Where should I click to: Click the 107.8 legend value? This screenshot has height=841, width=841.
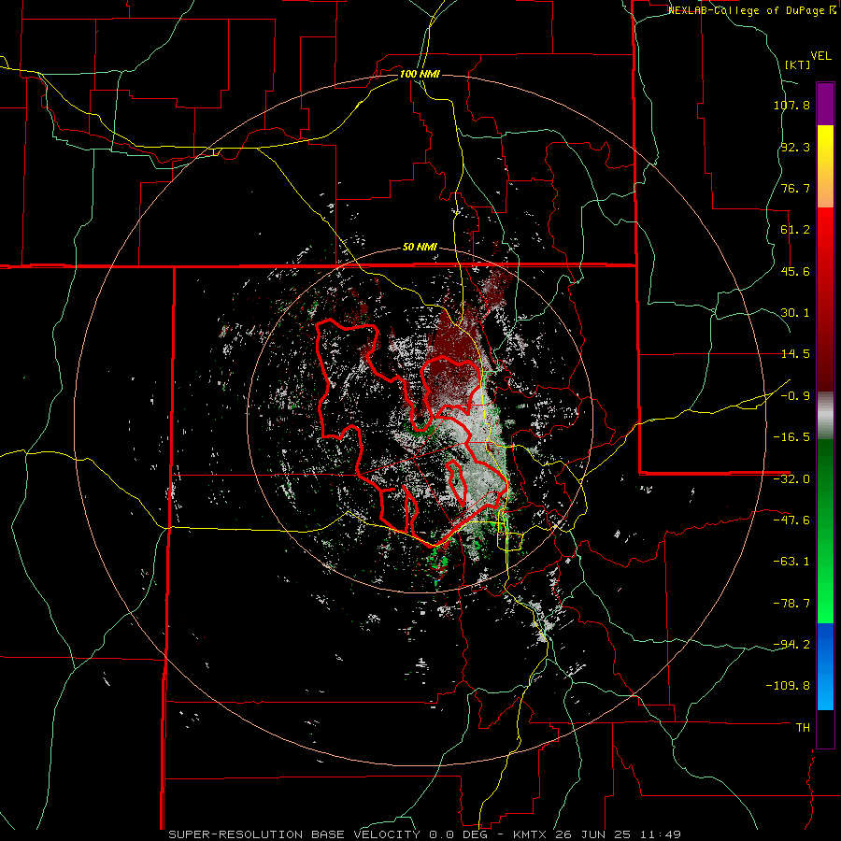791,105
